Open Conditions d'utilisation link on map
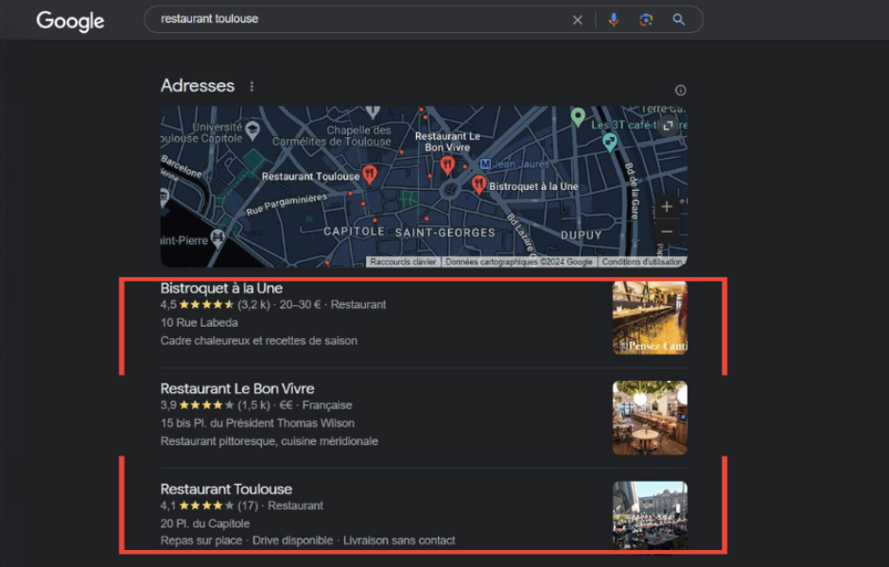Screen dimensions: 889x567 click(642, 262)
